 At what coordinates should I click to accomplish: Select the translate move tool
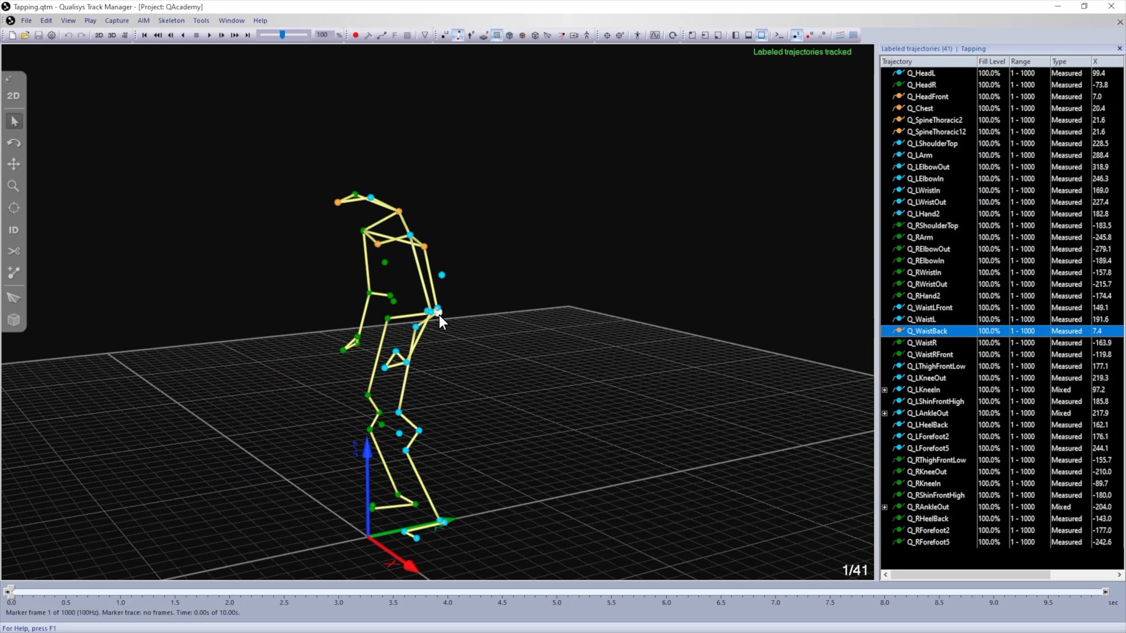[x=13, y=164]
